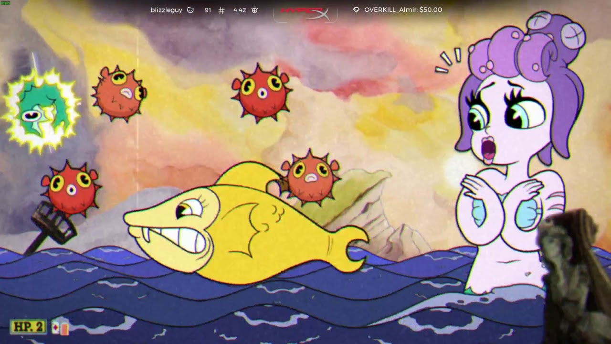Viewport: 611px width, 344px height.
Task: Click the diamond playing card super meter
Action: pyautogui.click(x=55, y=328)
